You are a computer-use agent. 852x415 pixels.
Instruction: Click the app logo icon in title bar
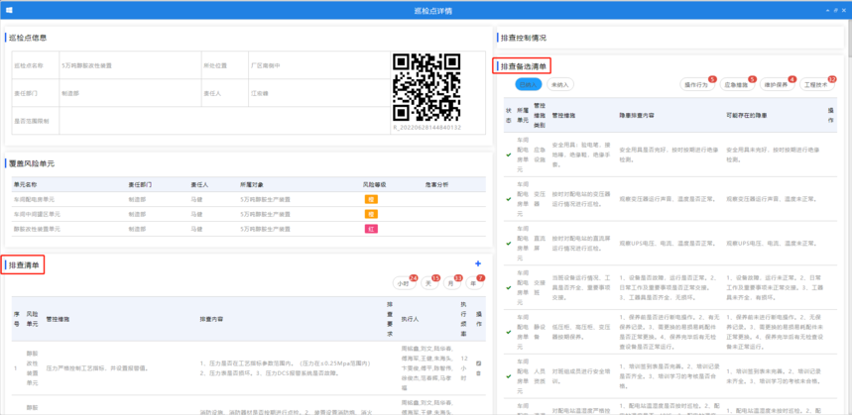click(x=8, y=10)
